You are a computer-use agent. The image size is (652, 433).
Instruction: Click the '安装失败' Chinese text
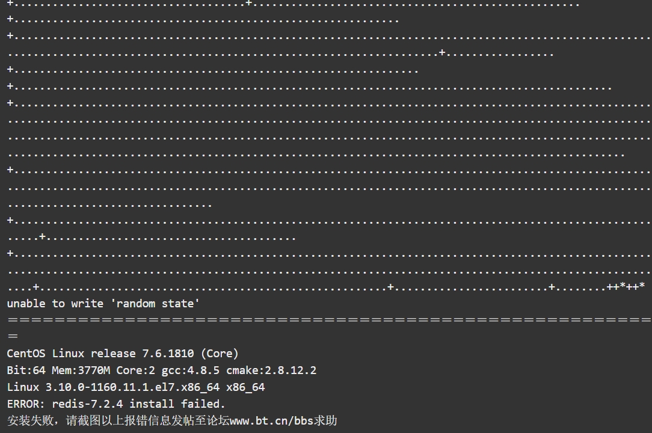click(x=30, y=420)
